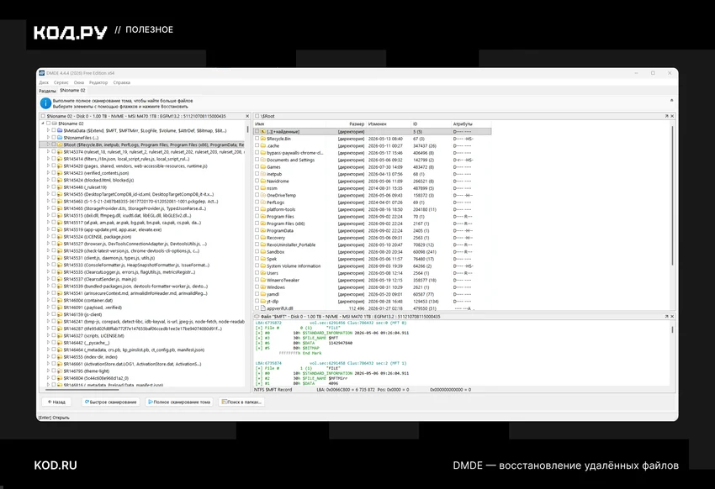
Task: Click the Windows folder icon in the file list
Action: 263,287
